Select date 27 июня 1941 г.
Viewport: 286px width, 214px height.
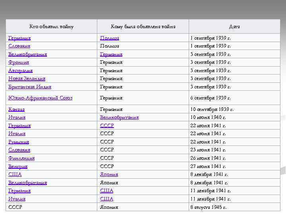pyautogui.click(x=208, y=166)
